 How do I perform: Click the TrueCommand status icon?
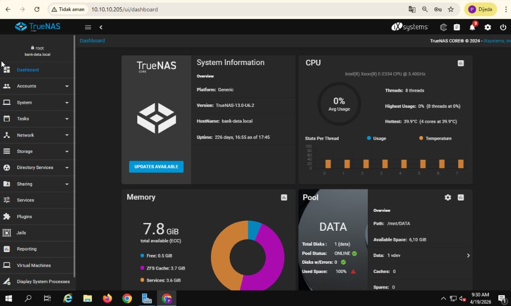tap(443, 28)
